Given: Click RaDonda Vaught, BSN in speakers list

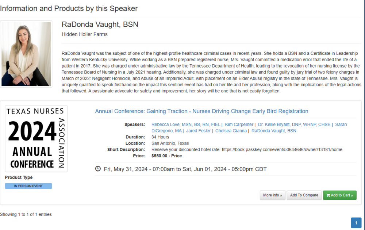Looking at the screenshot, I should click(274, 131).
